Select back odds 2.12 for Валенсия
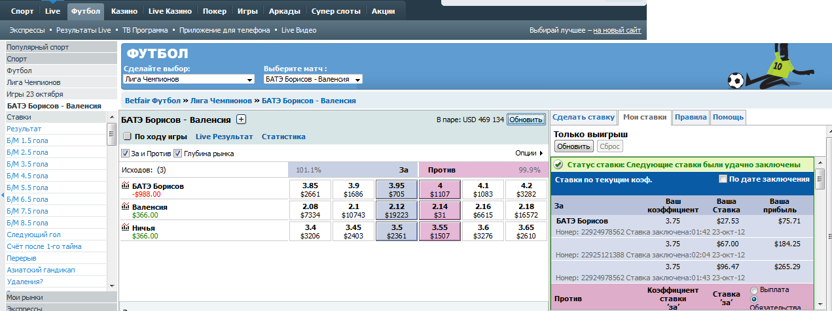This screenshot has width=832, height=311. point(395,210)
